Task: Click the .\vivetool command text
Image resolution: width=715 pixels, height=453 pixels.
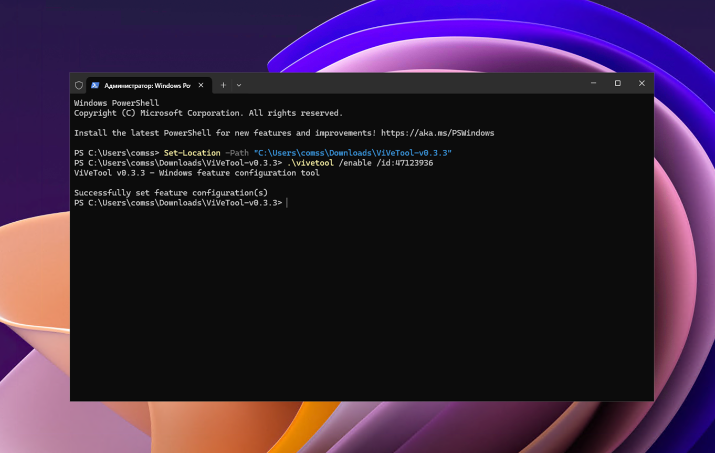Action: point(310,163)
